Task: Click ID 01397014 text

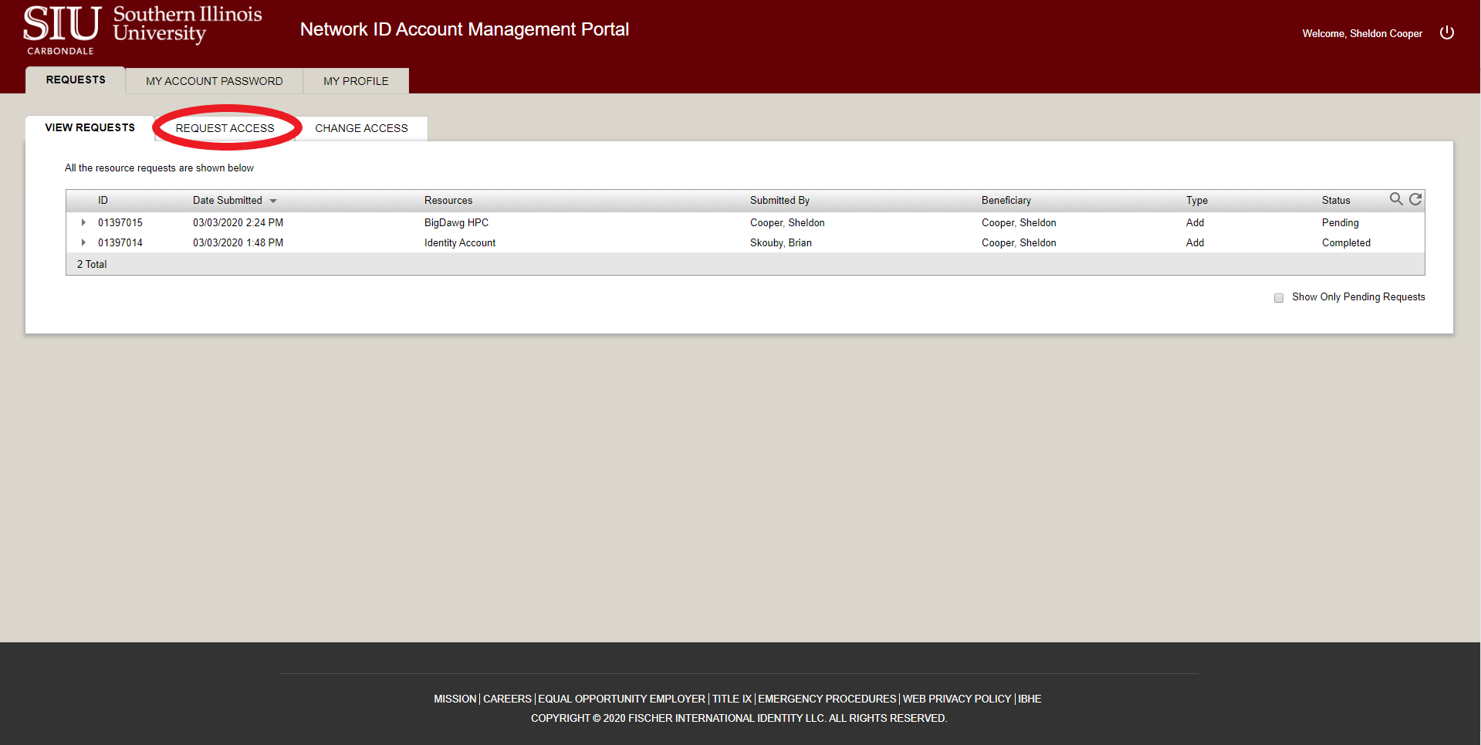Action: [x=120, y=242]
